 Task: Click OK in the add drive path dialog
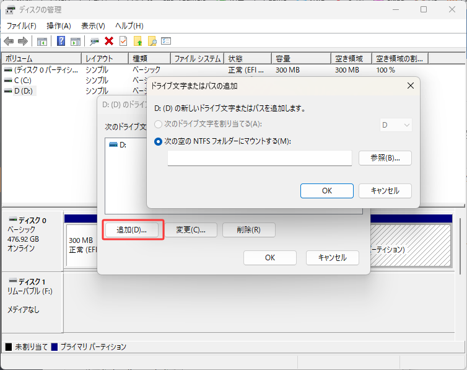point(327,191)
